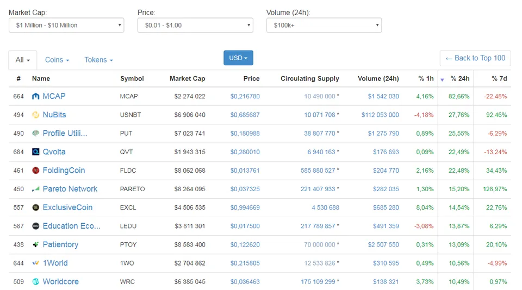Open the Profile Utili... name link
This screenshot has width=522, height=290.
65,134
